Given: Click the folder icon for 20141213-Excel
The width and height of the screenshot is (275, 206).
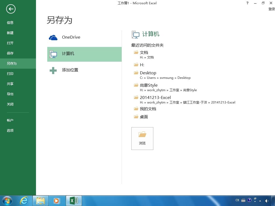Looking at the screenshot, I should click(136, 97).
